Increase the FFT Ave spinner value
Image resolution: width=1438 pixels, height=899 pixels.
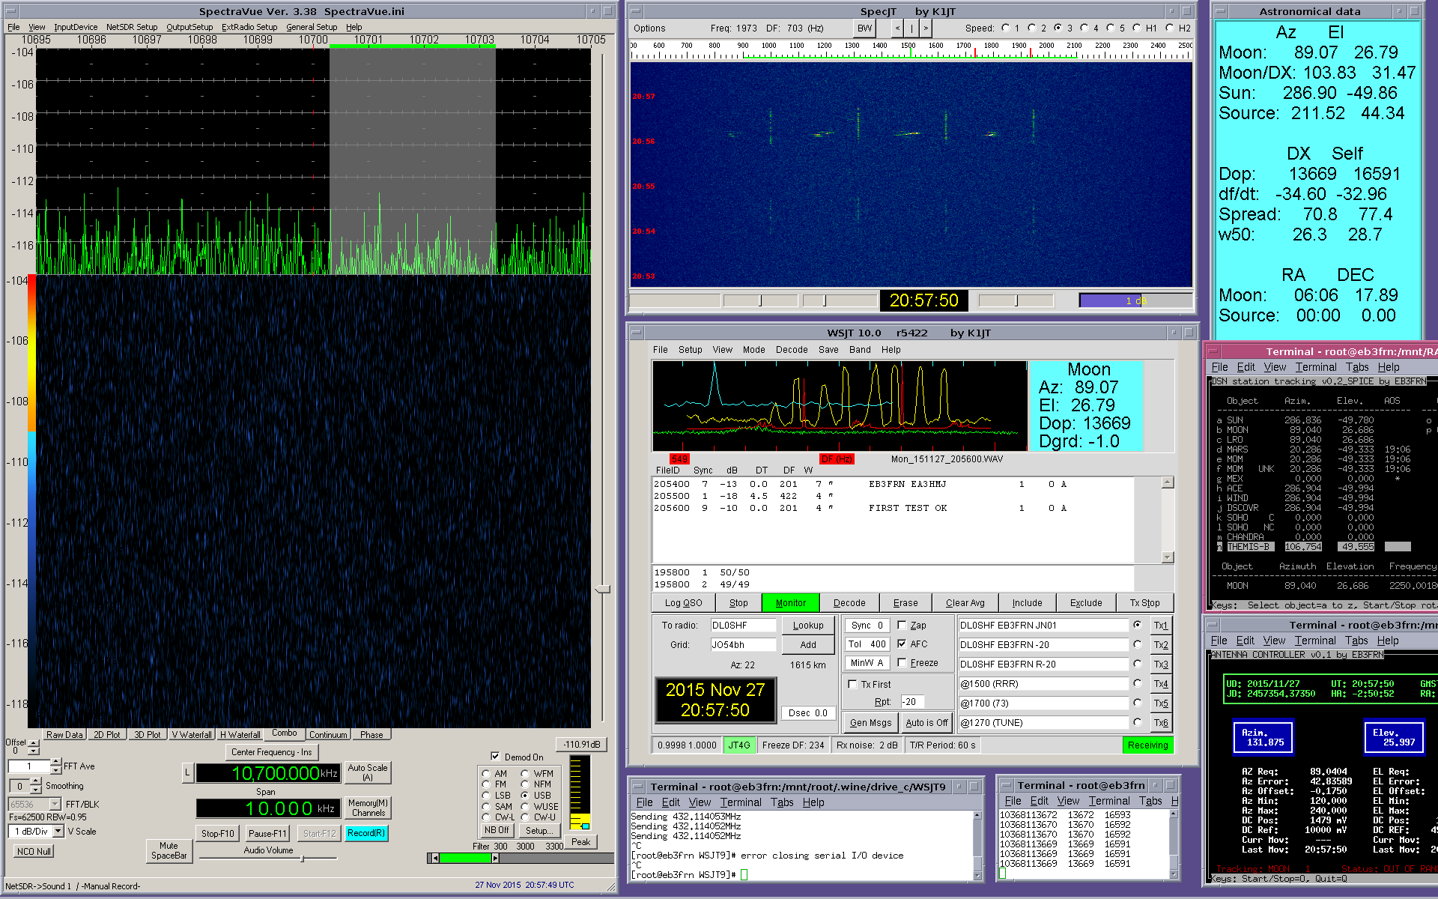56,762
